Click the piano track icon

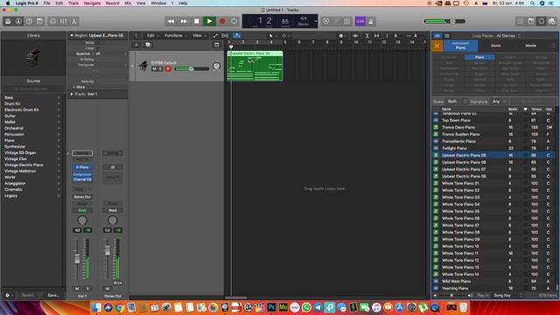pyautogui.click(x=143, y=66)
